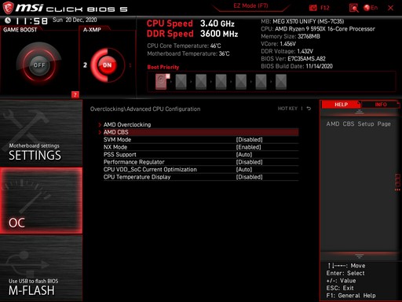Click the Boot Priority label
The width and height of the screenshot is (402, 302).
pyautogui.click(x=163, y=67)
